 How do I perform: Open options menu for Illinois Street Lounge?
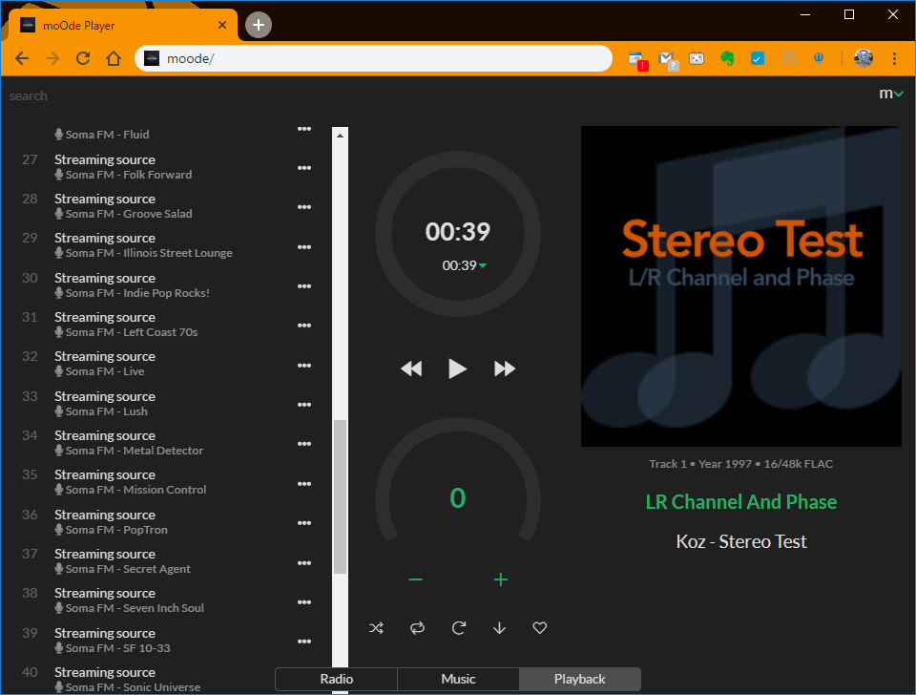click(304, 246)
